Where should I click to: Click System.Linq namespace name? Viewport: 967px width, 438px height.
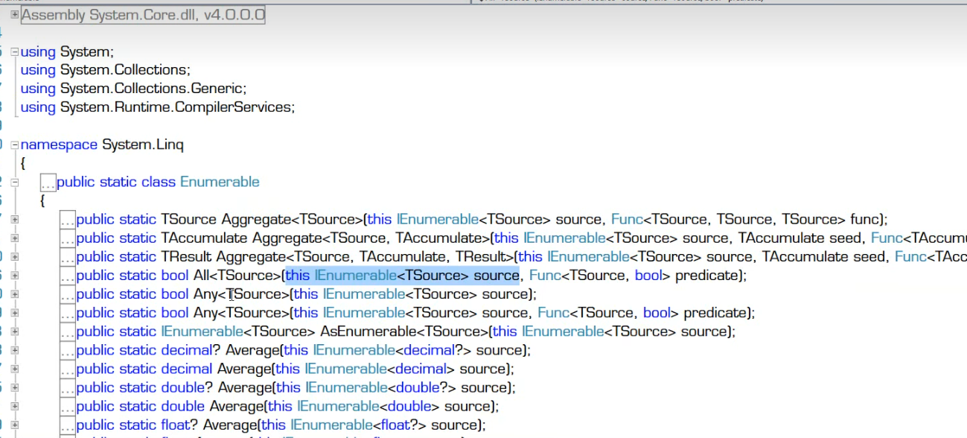[142, 145]
